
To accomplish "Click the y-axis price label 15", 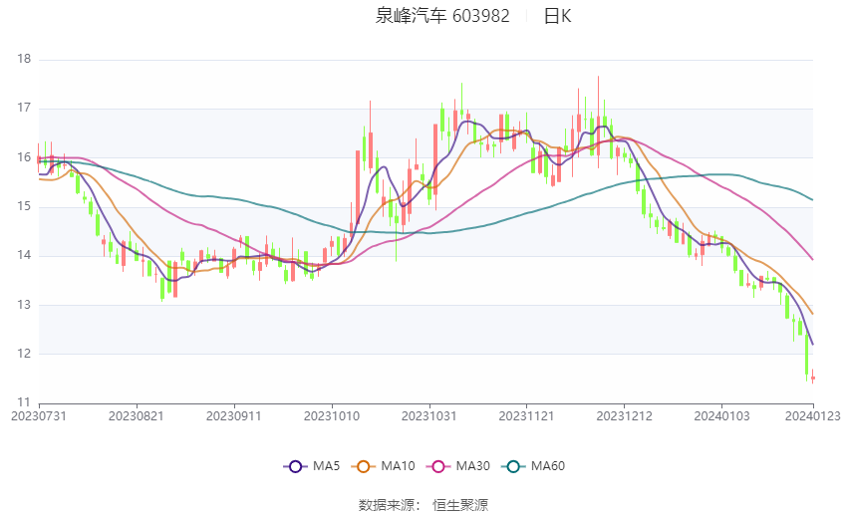I will 24,206.
